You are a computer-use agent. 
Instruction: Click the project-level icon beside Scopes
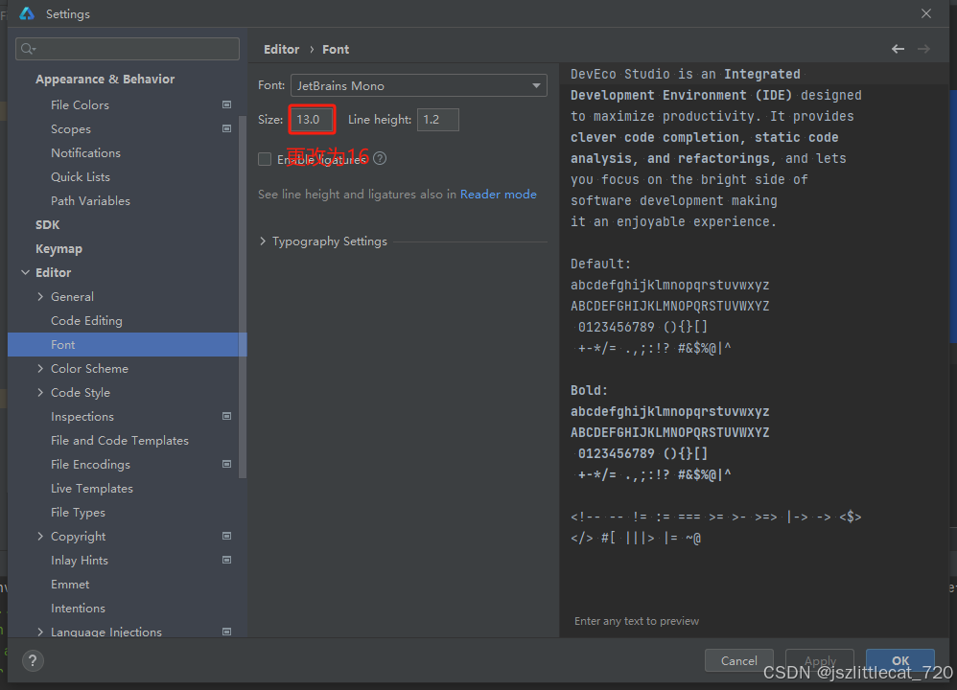click(x=226, y=128)
